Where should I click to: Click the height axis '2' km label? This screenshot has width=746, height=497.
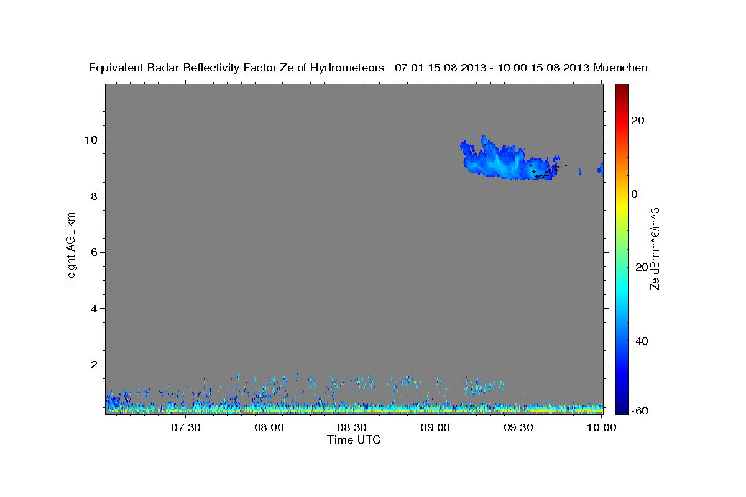(x=94, y=365)
